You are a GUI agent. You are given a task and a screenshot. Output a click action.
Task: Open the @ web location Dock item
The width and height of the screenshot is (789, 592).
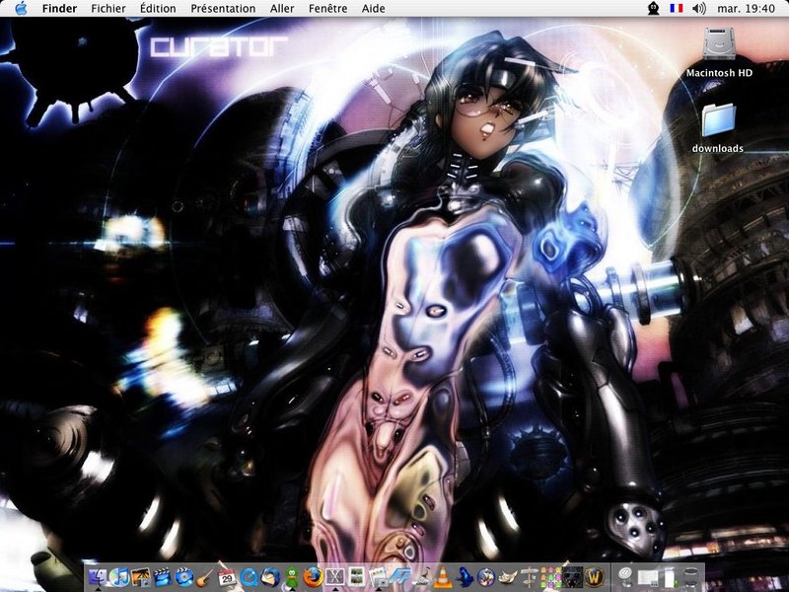click(x=625, y=577)
